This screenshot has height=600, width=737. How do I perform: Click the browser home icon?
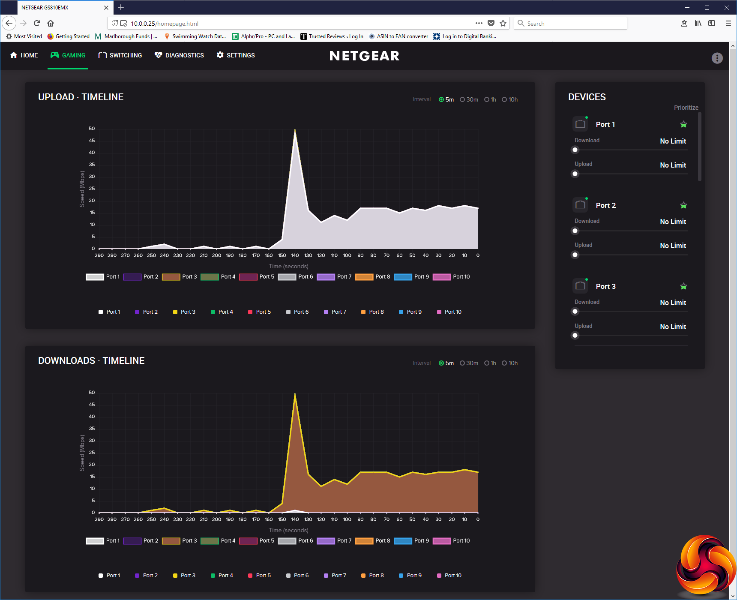click(51, 23)
